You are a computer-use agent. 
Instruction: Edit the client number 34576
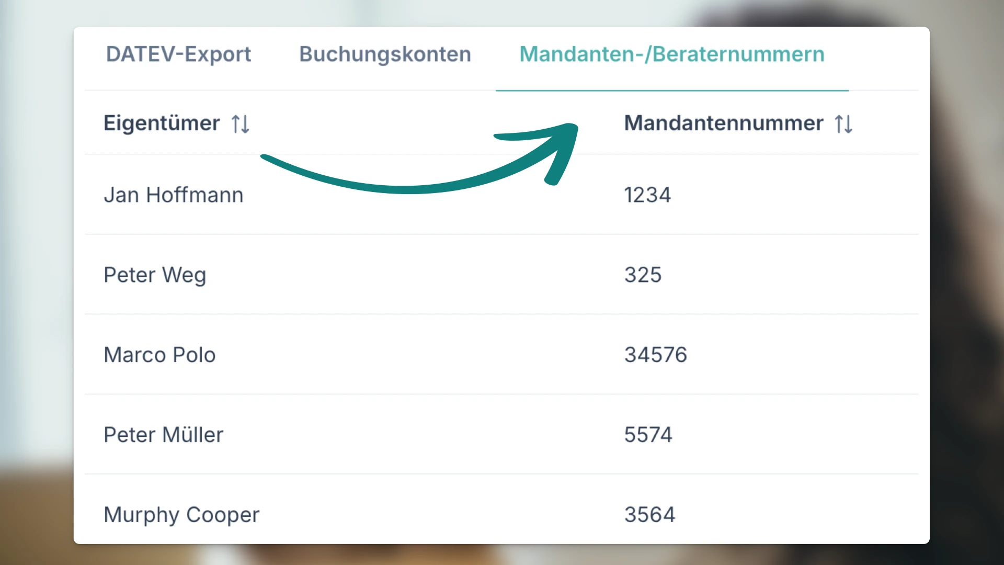[655, 355]
